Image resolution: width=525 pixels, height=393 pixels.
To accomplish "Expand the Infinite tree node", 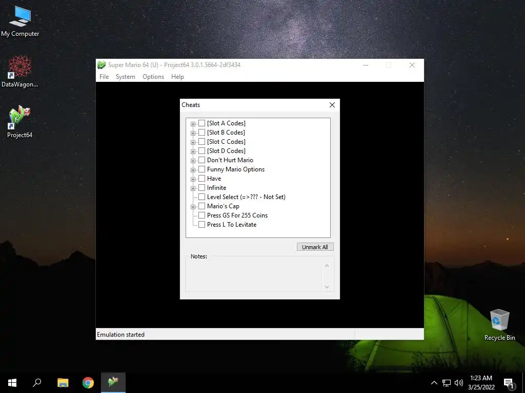I will [x=193, y=188].
